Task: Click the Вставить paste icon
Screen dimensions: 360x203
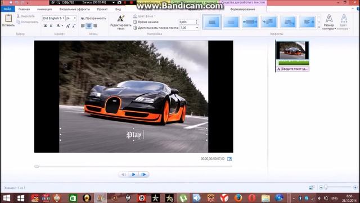Action: (8, 19)
